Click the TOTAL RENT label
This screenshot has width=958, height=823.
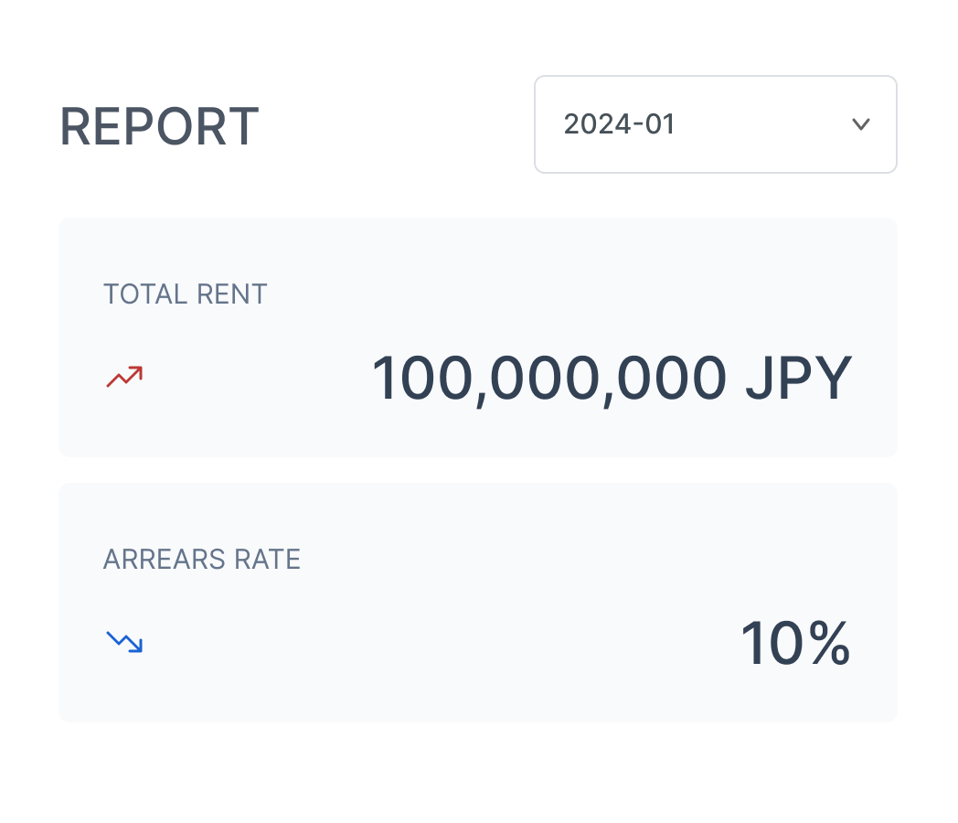[185, 294]
